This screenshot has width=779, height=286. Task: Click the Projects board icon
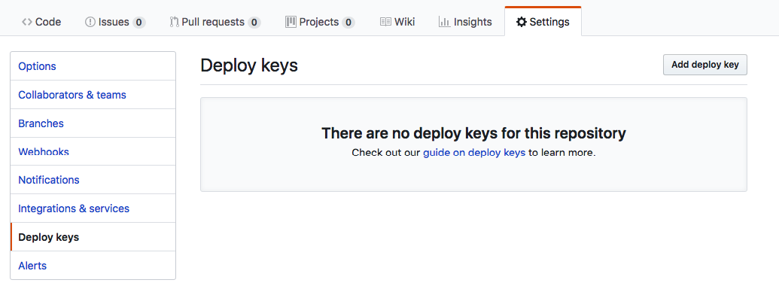(291, 22)
